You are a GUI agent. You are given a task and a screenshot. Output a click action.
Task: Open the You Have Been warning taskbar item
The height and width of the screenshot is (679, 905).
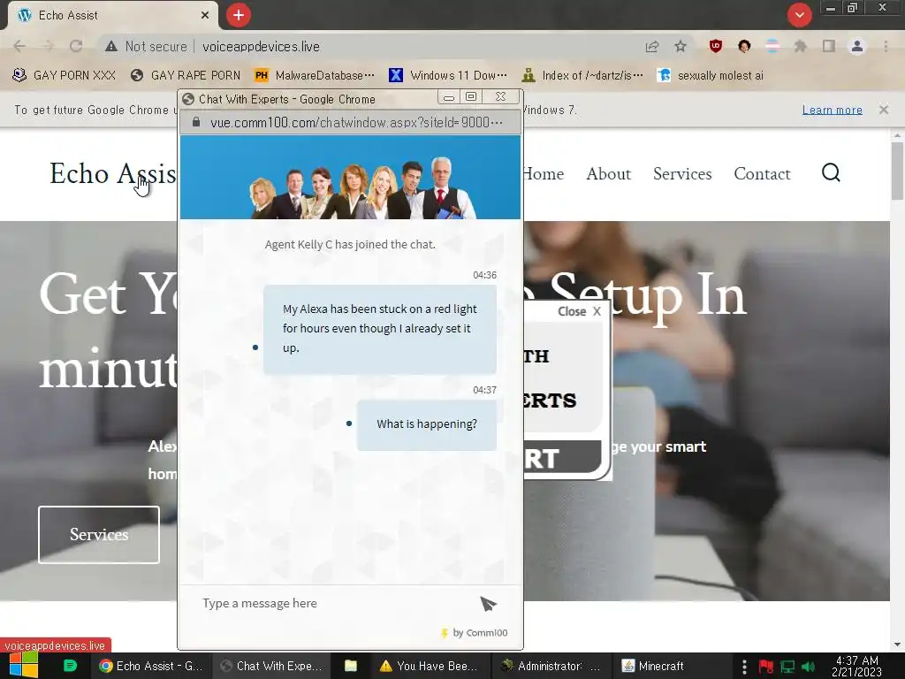point(429,666)
